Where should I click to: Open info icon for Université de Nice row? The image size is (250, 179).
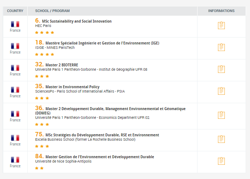click(x=221, y=161)
